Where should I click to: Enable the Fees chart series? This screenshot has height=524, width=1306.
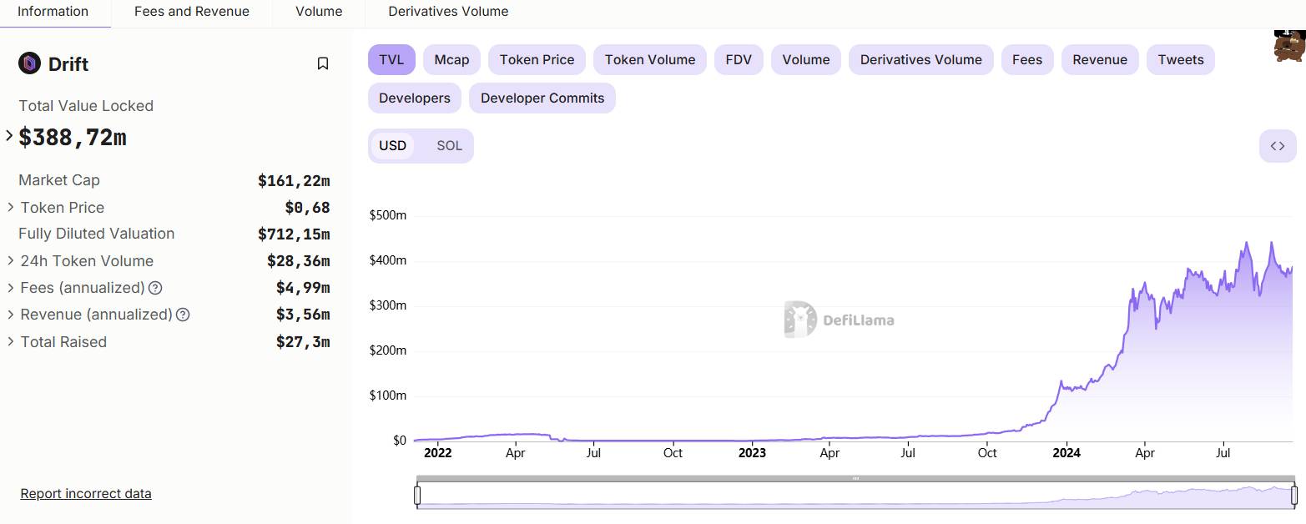point(1027,60)
